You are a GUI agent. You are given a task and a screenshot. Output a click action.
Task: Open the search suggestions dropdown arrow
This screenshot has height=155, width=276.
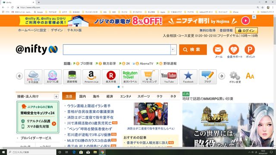pyautogui.click(x=173, y=50)
